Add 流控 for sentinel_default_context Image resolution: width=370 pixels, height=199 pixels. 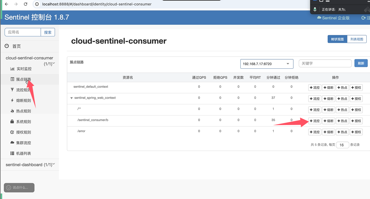pyautogui.click(x=315, y=88)
